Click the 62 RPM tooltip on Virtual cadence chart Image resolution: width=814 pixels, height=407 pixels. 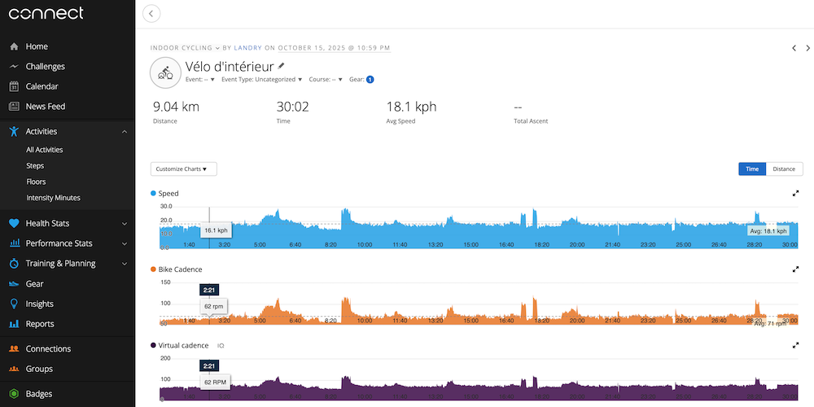pos(216,382)
